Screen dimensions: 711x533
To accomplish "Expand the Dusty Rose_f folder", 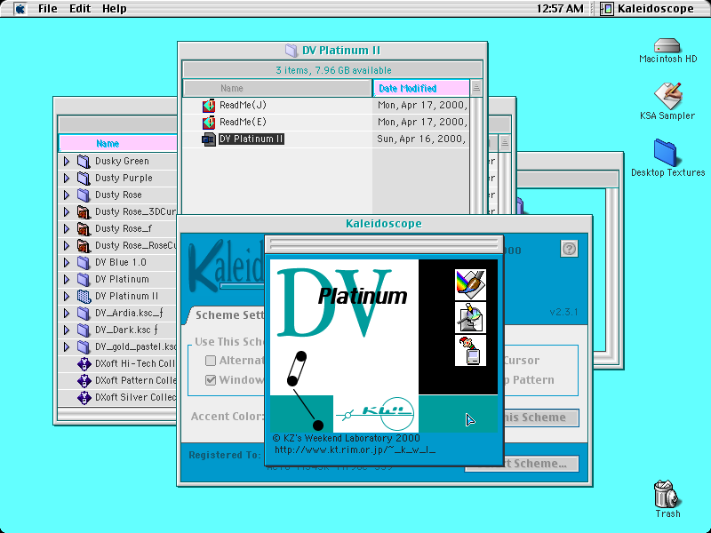I will (x=67, y=228).
